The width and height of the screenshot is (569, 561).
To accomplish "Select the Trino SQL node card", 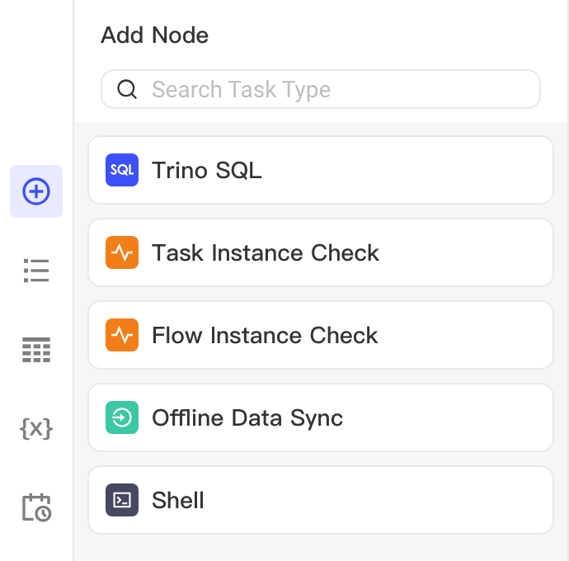I will coord(321,170).
